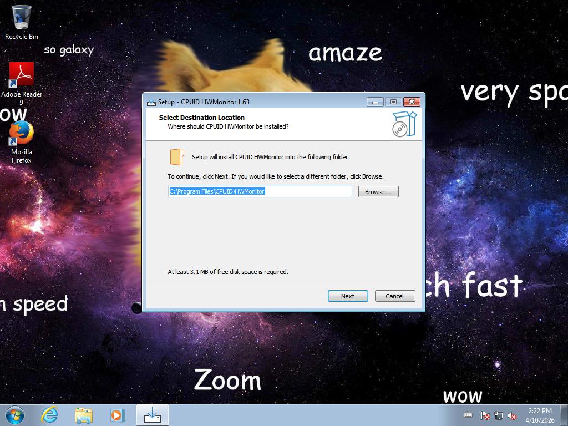Image resolution: width=568 pixels, height=426 pixels.
Task: Launch Internet Explorer from the taskbar
Action: (x=50, y=415)
